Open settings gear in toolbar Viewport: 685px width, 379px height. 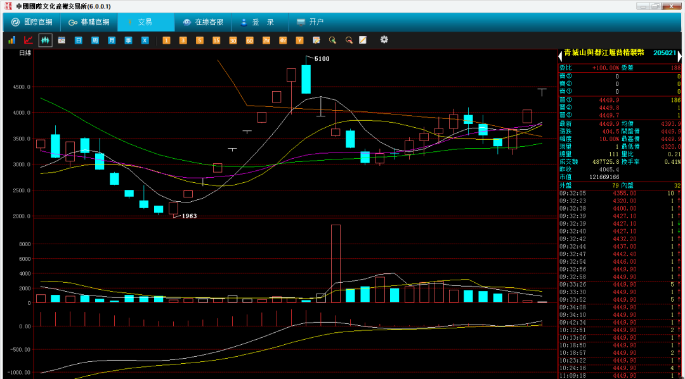click(x=384, y=40)
